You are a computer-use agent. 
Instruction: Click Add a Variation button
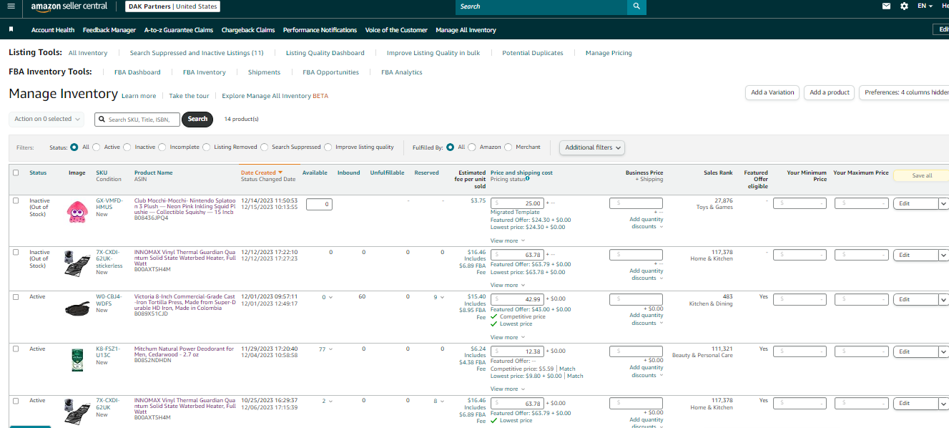772,92
